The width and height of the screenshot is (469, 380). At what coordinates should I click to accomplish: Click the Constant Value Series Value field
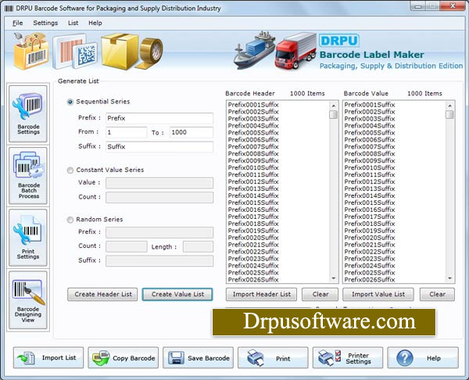coord(159,183)
